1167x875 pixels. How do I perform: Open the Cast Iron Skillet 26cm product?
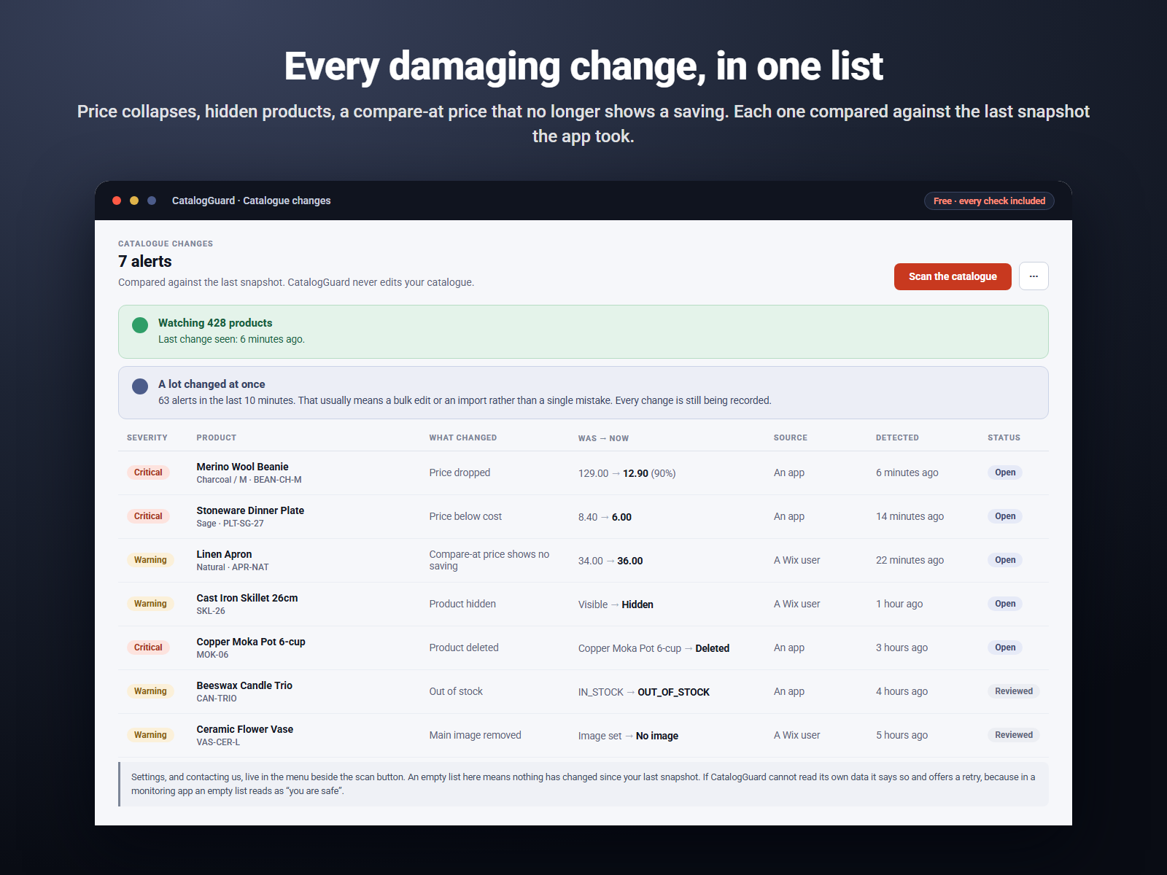tap(247, 598)
